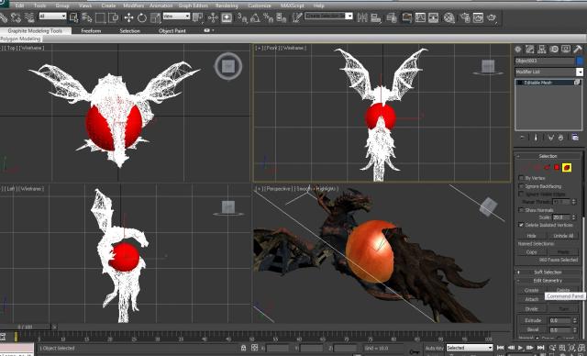Click the Go to End playback button
Screen dimensions: 587x356
pos(540,348)
